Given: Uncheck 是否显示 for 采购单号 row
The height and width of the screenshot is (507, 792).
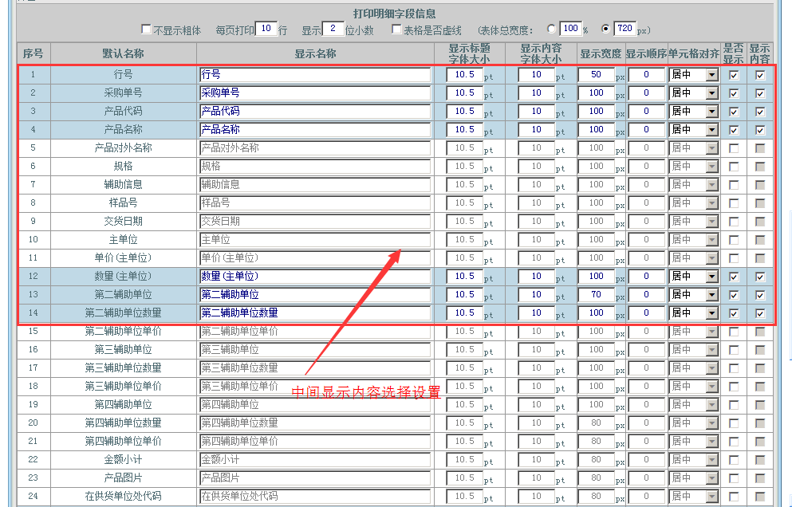Looking at the screenshot, I should (734, 93).
